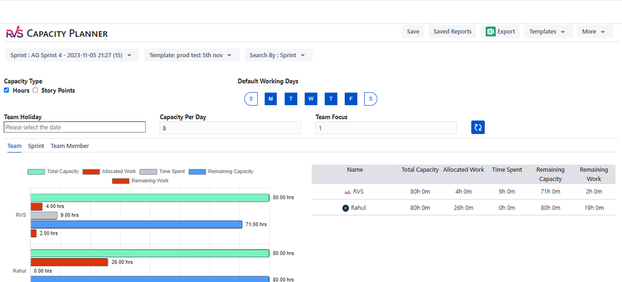Image resolution: width=622 pixels, height=282 pixels.
Task: Click the Team Focus input field
Action: 386,128
